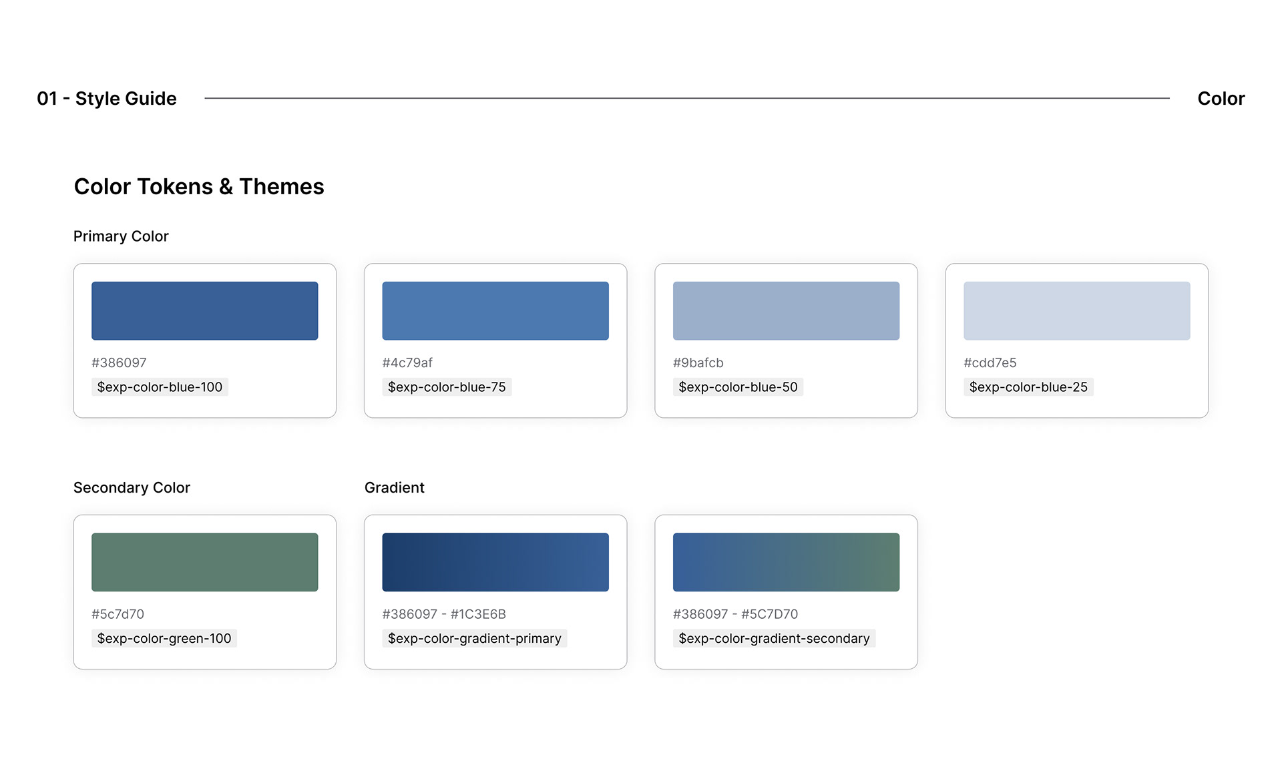Click the primary blue gradient swatch
This screenshot has width=1282, height=761.
(495, 561)
